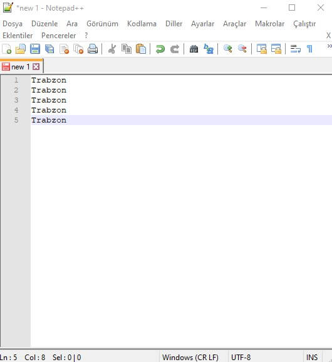Toggle show all characters pilcrow icon
This screenshot has width=332, height=362.
click(x=309, y=49)
